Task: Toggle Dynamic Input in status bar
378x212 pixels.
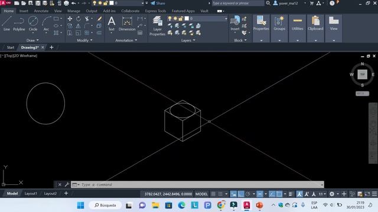Action: click(x=233, y=194)
